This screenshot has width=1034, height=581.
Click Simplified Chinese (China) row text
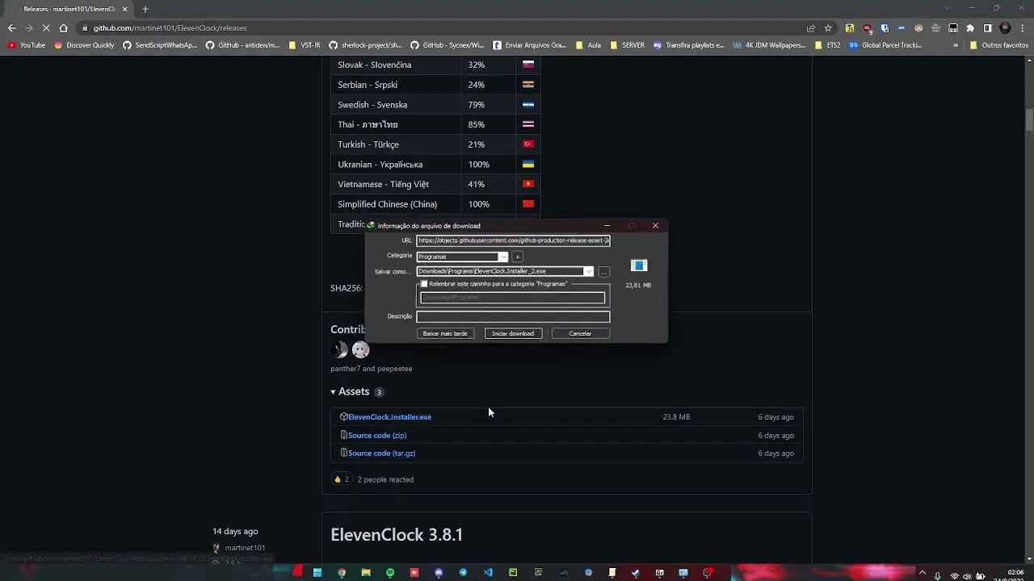tap(387, 204)
